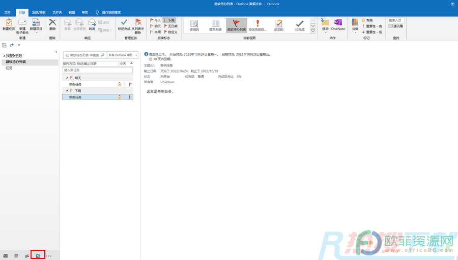Open the 发送/接收 ribbon tab
Viewport: 458px width, 260px height.
(39, 12)
